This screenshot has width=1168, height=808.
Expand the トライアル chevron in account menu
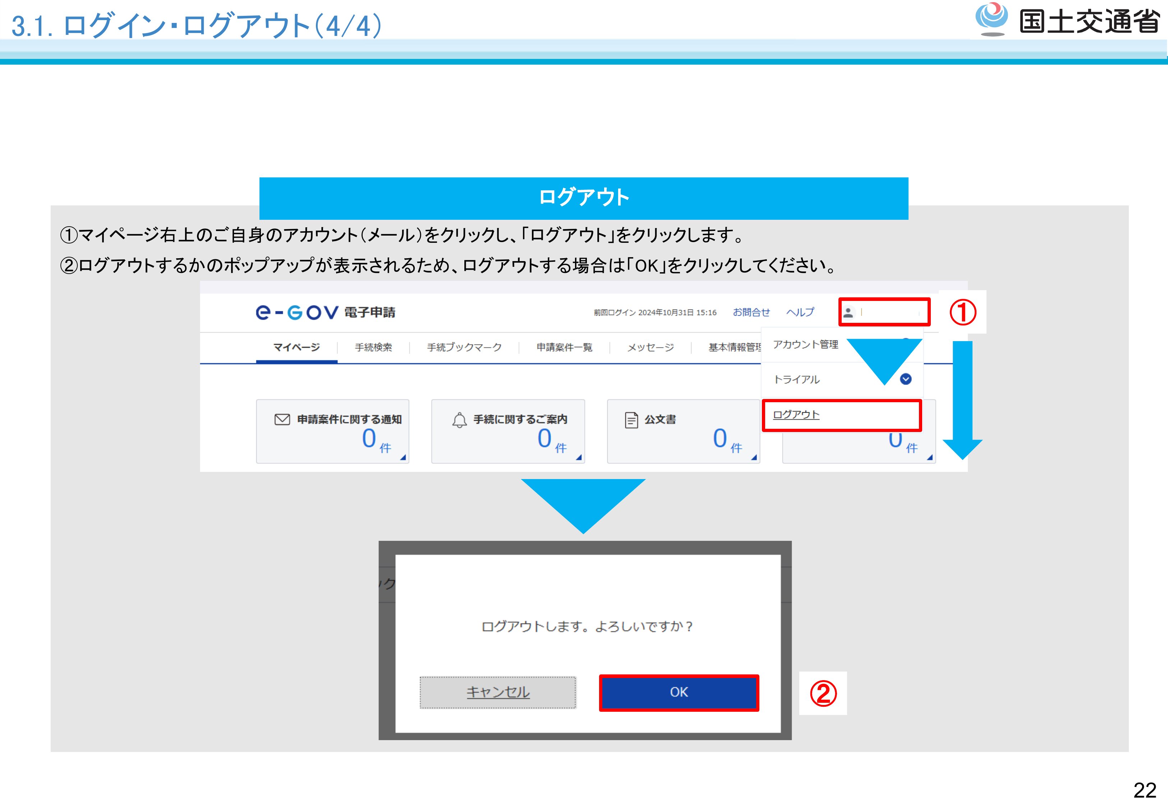906,379
